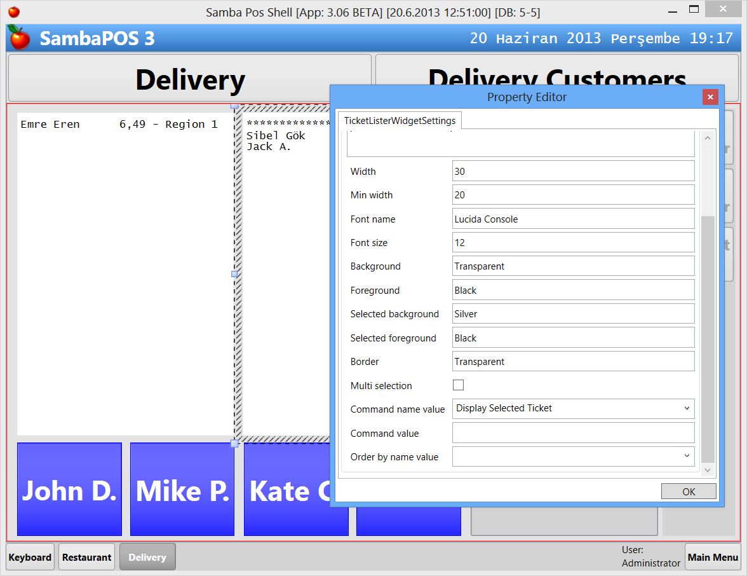Open the Order by name value dropdown
The height and width of the screenshot is (576, 747).
tap(686, 456)
